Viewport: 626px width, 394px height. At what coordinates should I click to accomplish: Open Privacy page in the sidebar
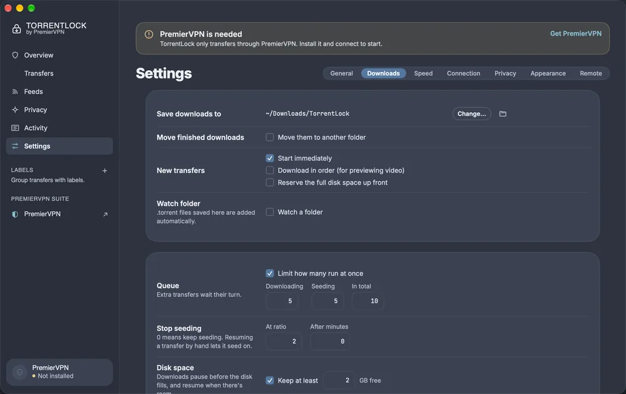(x=59, y=110)
